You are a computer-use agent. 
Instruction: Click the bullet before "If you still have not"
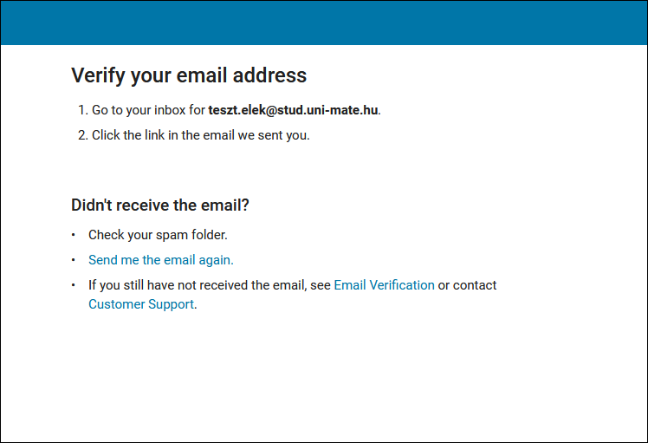[x=74, y=285]
